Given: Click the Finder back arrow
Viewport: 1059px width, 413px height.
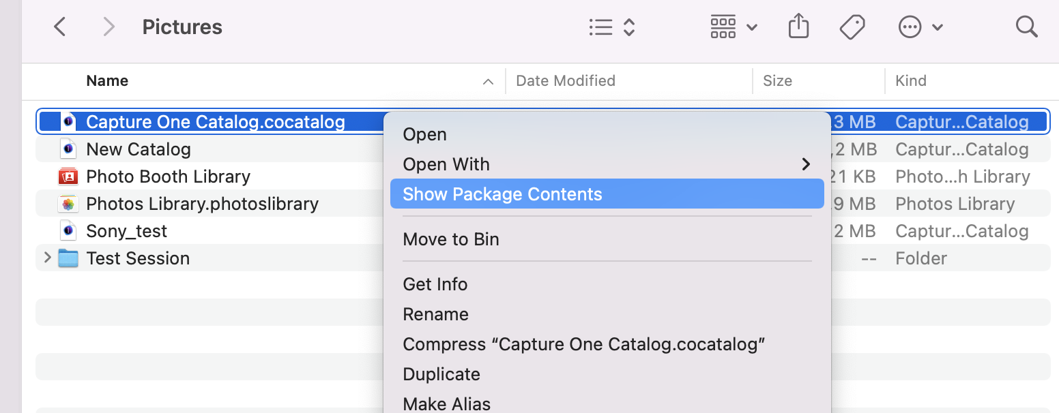Looking at the screenshot, I should [60, 27].
